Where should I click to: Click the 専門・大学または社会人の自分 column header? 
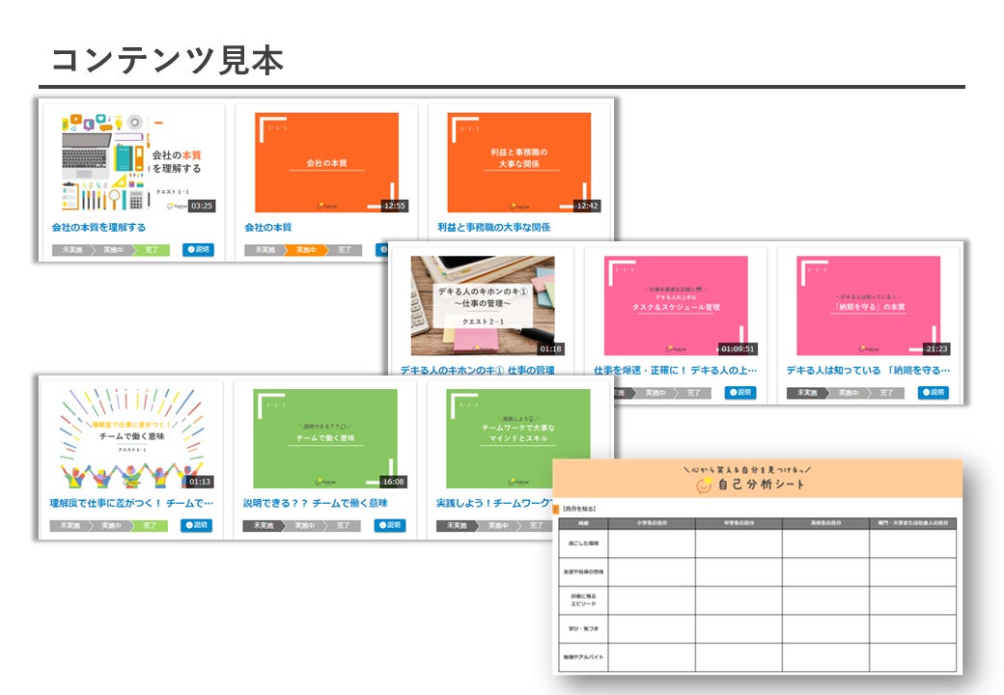click(913, 523)
